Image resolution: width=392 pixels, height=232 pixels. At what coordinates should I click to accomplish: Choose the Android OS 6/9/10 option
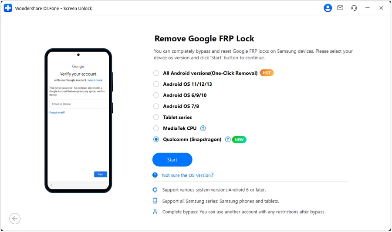156,95
